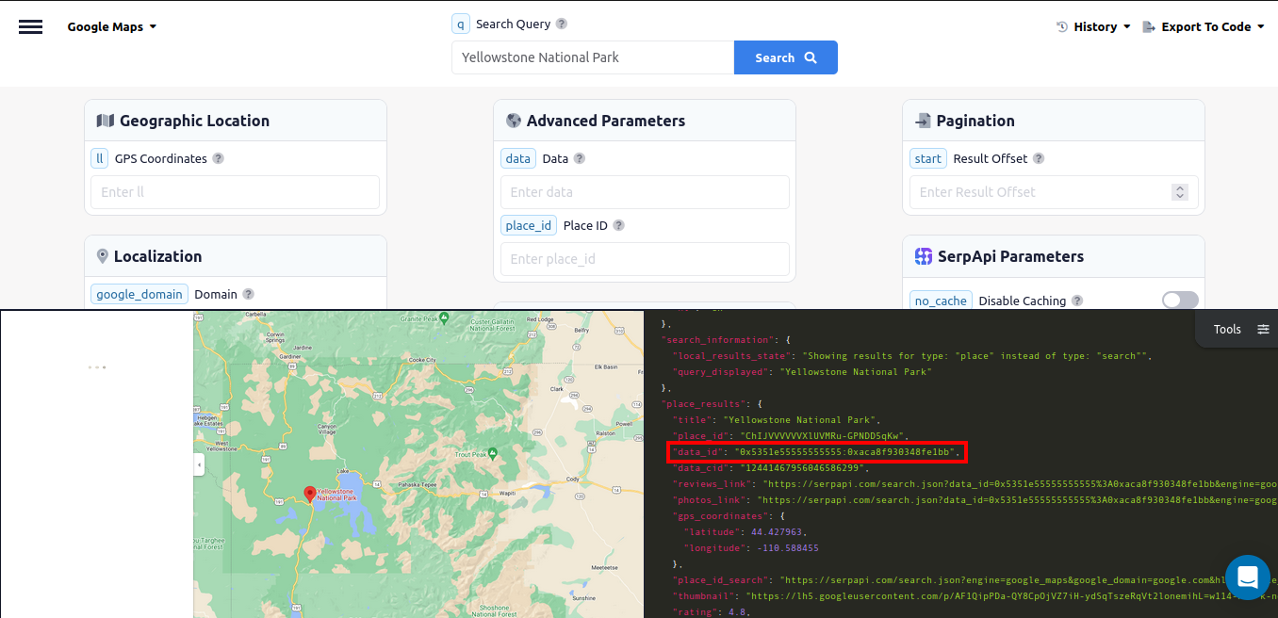Click the 'start' parameter tag

tap(928, 158)
